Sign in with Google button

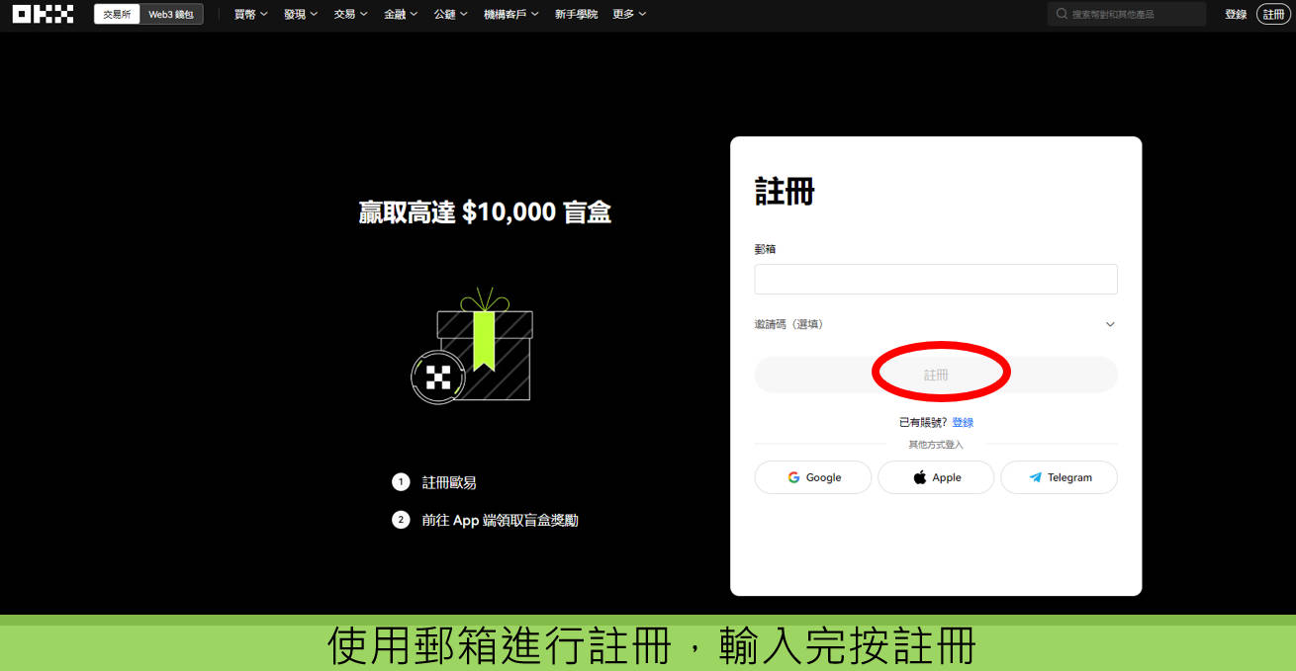pos(813,477)
